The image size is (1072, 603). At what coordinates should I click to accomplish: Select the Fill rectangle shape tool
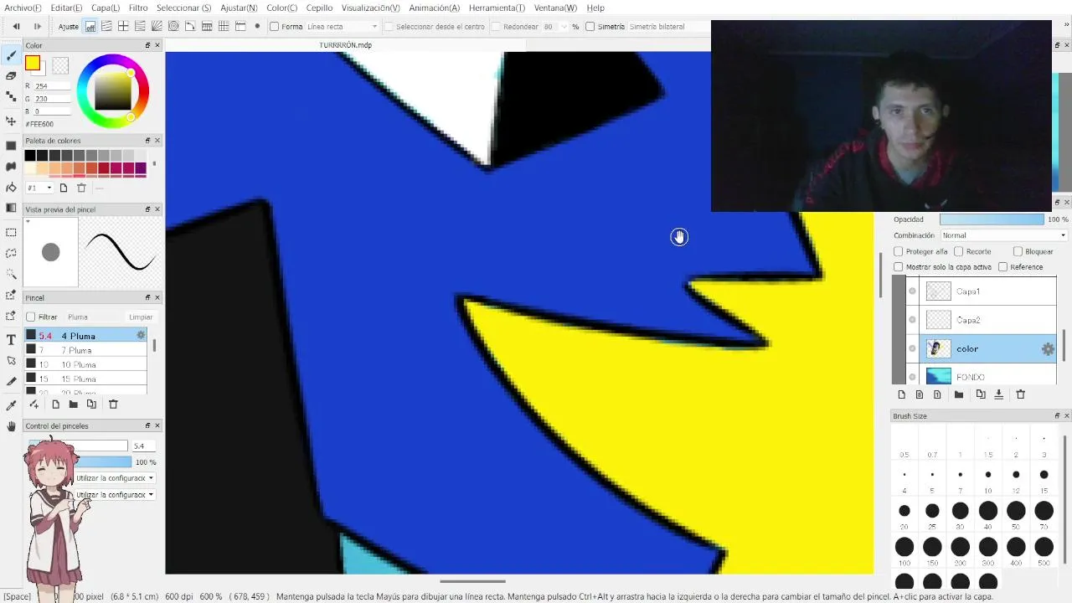click(x=11, y=146)
